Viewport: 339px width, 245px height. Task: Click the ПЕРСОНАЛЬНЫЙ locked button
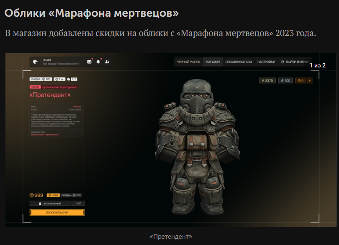[x=50, y=204]
